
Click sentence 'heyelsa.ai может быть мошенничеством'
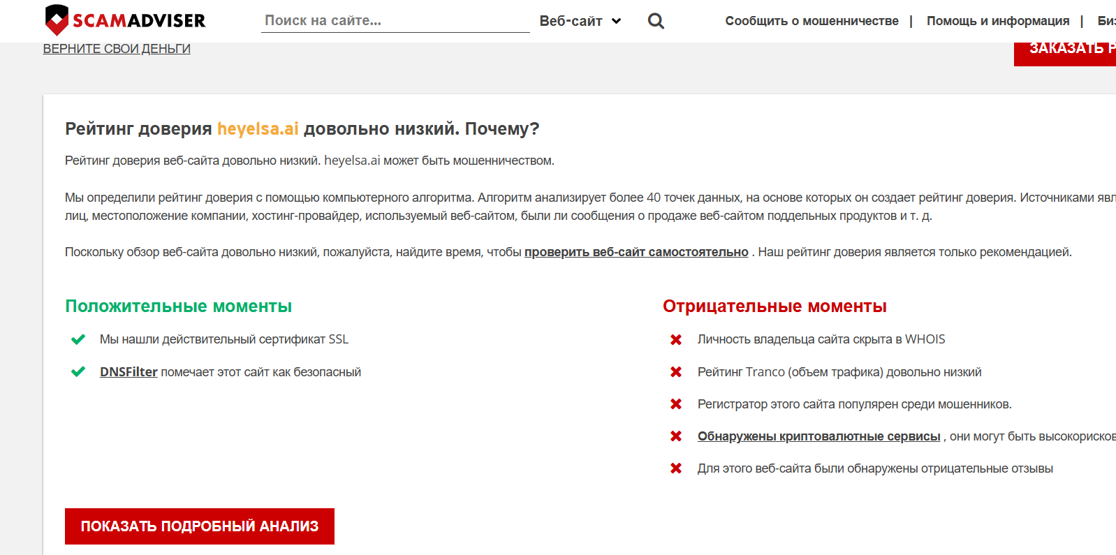click(439, 161)
